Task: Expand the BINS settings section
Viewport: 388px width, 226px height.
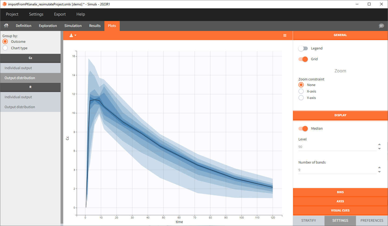Action: (x=340, y=192)
